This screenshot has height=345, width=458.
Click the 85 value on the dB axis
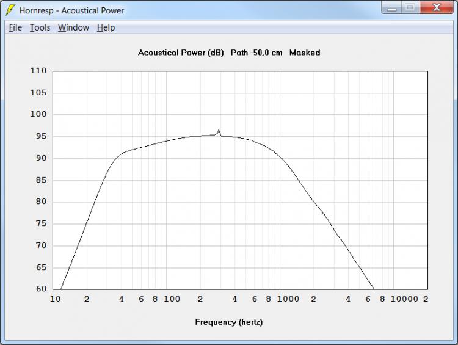point(41,180)
